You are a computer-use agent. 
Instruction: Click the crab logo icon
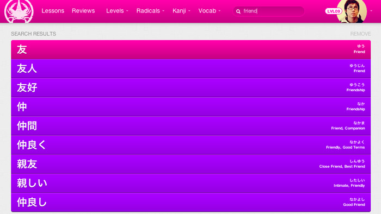coord(19,11)
